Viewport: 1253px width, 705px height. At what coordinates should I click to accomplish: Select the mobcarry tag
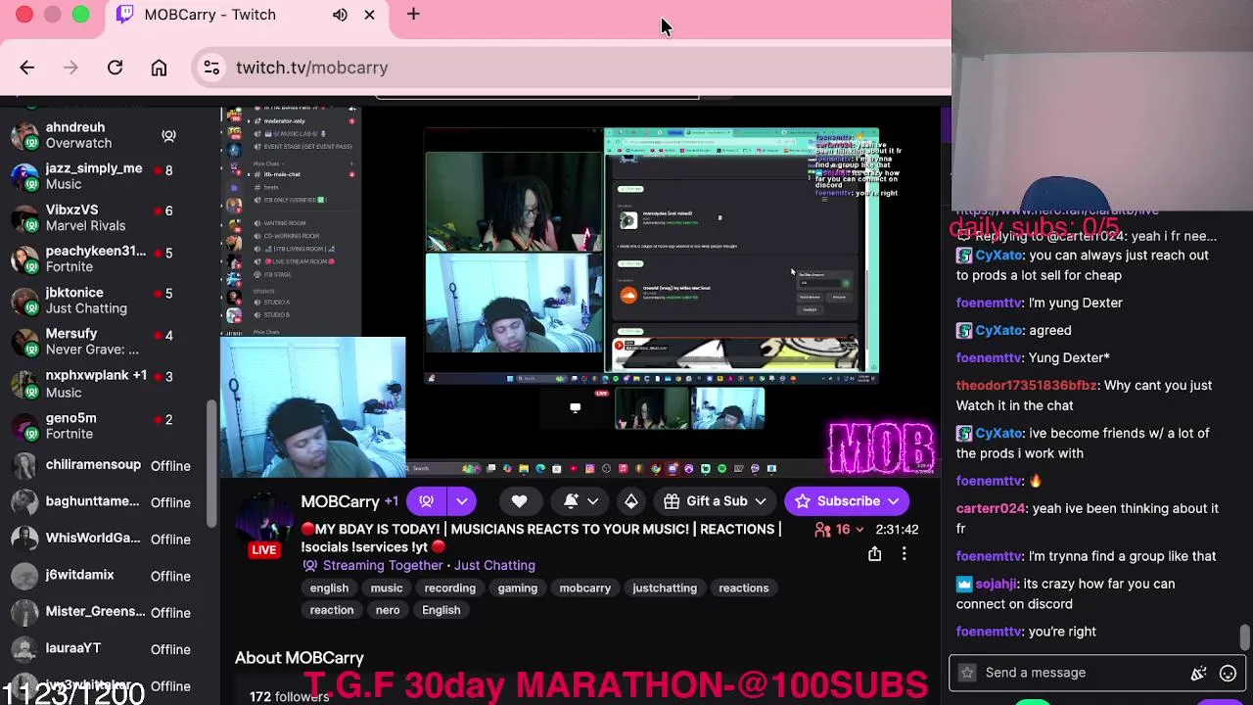[x=584, y=588]
